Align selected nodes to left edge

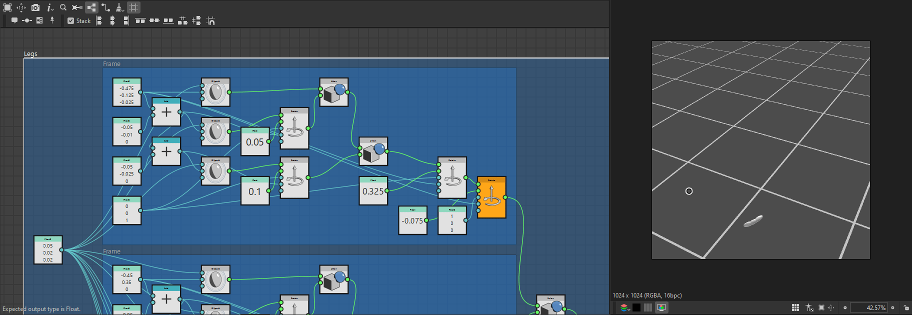tap(99, 20)
